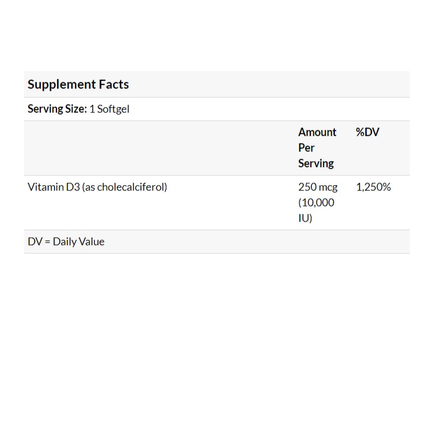Image resolution: width=423 pixels, height=423 pixels.
Task: Click the word Serving under Per
Action: coord(316,163)
